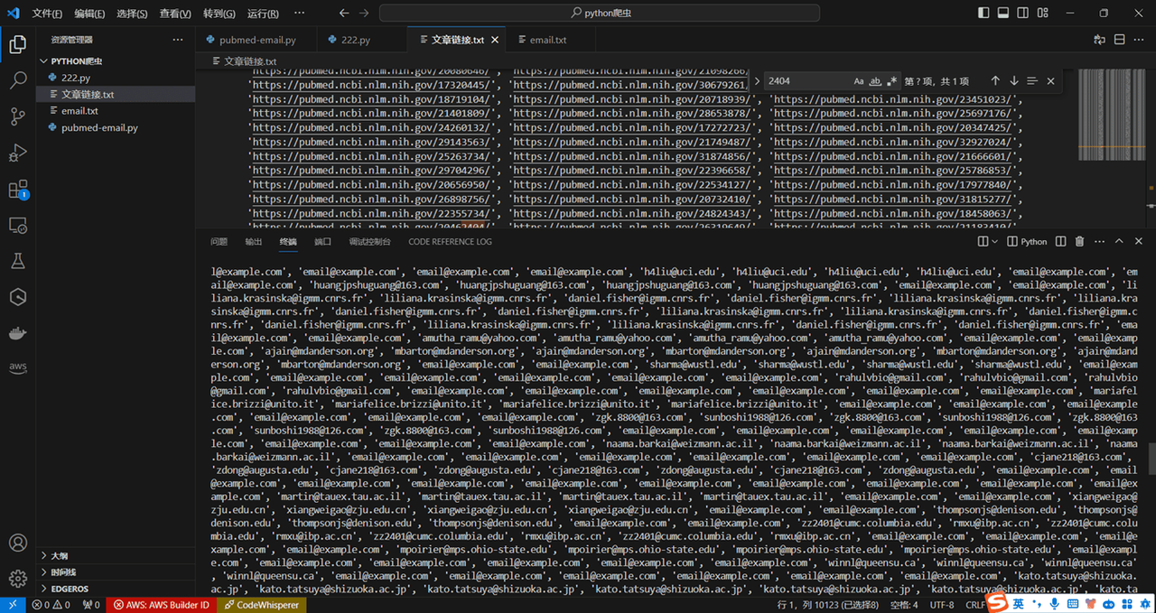
Task: Close the 文章链接.txt editor tab
Action: (496, 40)
